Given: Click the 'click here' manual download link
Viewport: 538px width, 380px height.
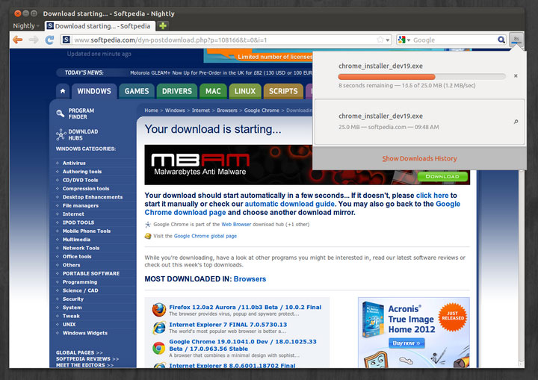Looking at the screenshot, I should [432, 196].
